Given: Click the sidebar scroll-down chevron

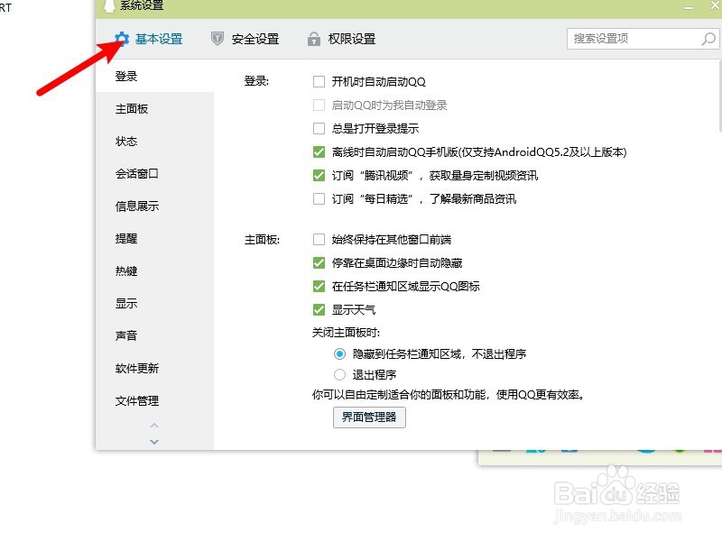Looking at the screenshot, I should (x=154, y=442).
